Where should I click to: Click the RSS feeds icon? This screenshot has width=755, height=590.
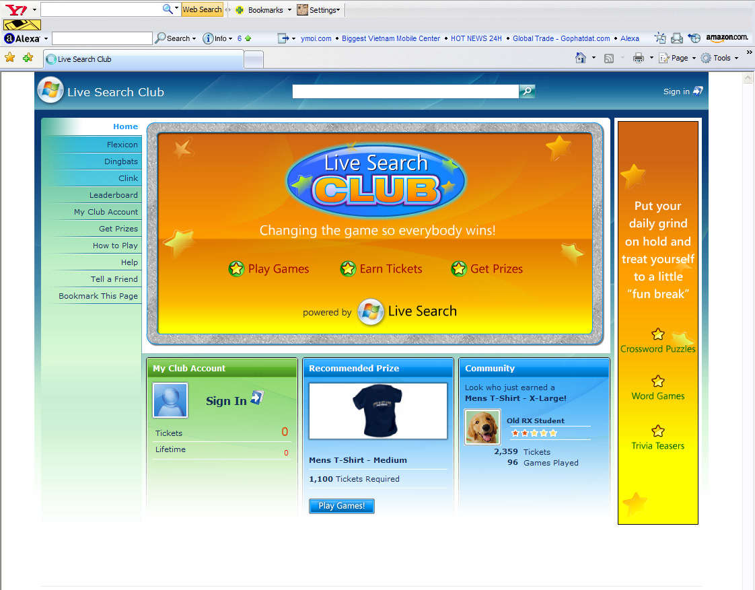[x=608, y=59]
